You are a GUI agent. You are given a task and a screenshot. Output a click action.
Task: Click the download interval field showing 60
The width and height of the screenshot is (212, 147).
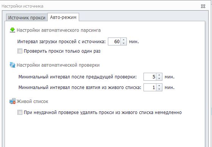[x=114, y=41]
